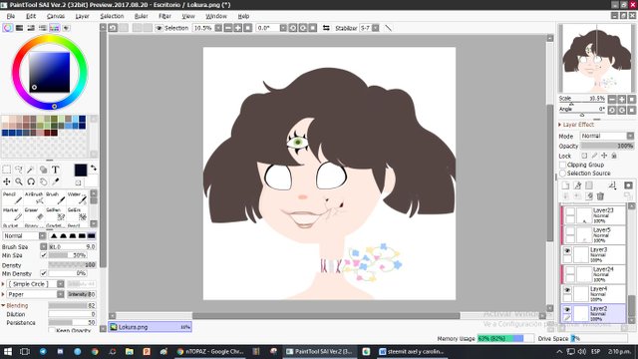This screenshot has height=359, width=638.
Task: Choose the Marker tool
Action: (12, 214)
